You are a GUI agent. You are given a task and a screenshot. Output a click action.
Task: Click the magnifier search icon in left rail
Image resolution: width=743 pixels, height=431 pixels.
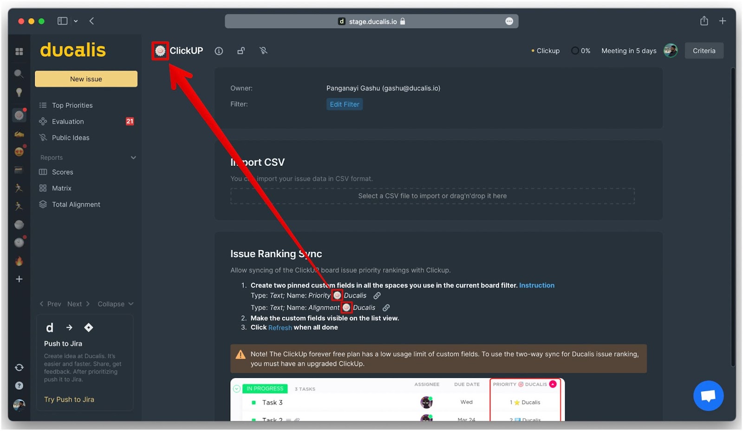pyautogui.click(x=19, y=74)
